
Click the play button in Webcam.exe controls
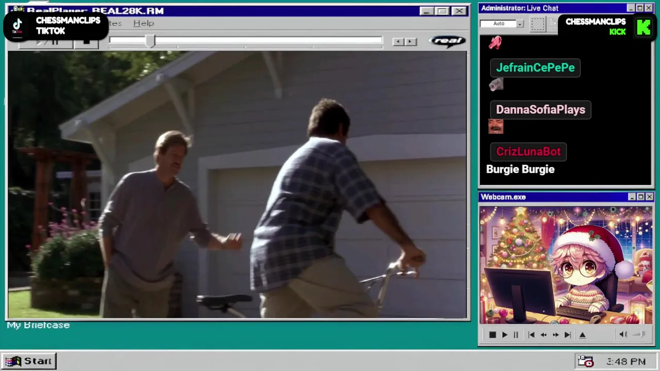point(504,335)
